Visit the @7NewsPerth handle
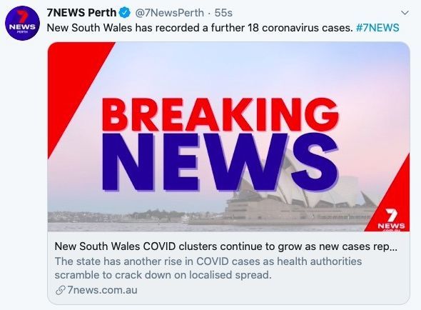The width and height of the screenshot is (421, 310). coord(169,13)
